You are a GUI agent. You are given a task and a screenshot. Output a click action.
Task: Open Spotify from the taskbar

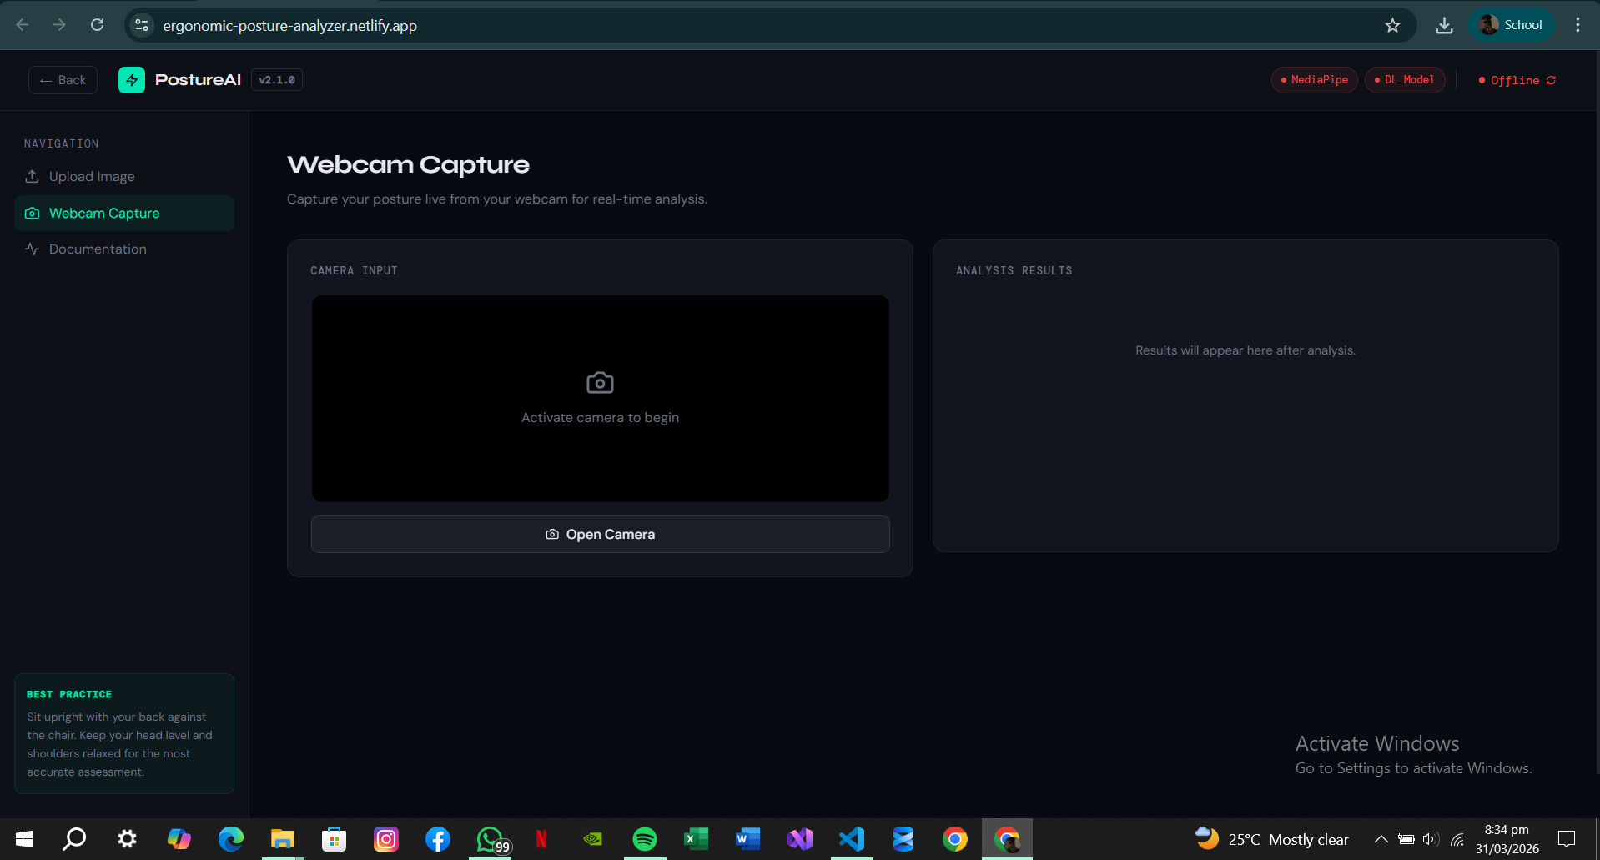[x=644, y=839]
